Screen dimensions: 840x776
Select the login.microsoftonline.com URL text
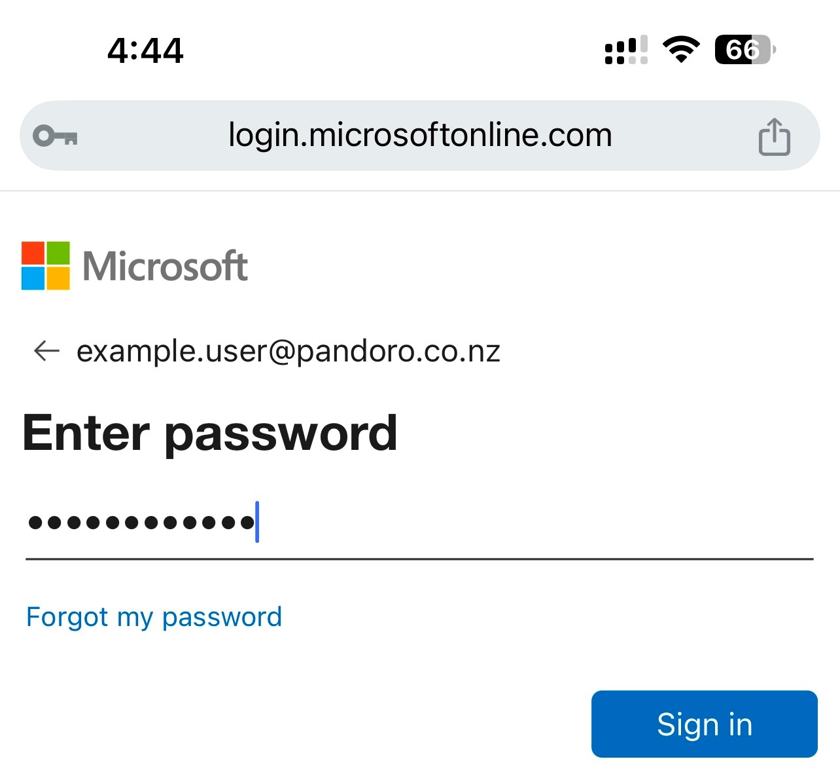(420, 136)
